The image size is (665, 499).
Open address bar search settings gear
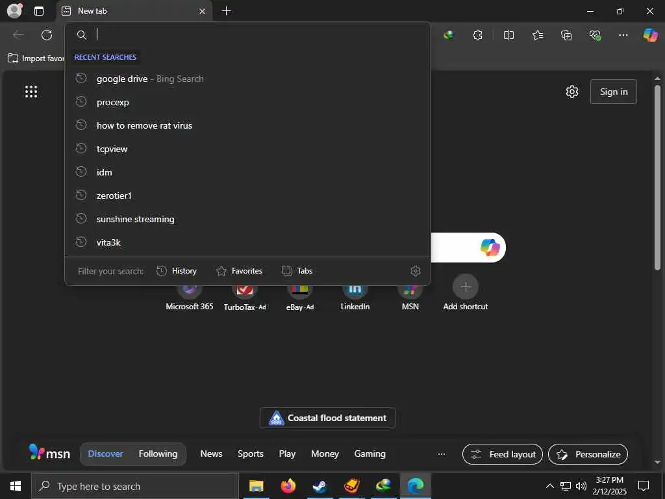tap(416, 271)
